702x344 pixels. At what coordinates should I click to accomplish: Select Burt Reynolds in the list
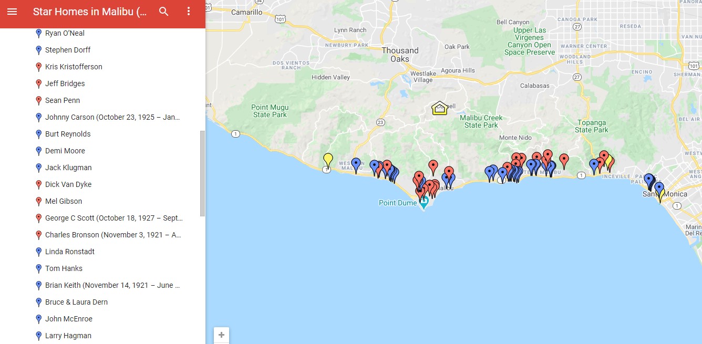pyautogui.click(x=68, y=134)
